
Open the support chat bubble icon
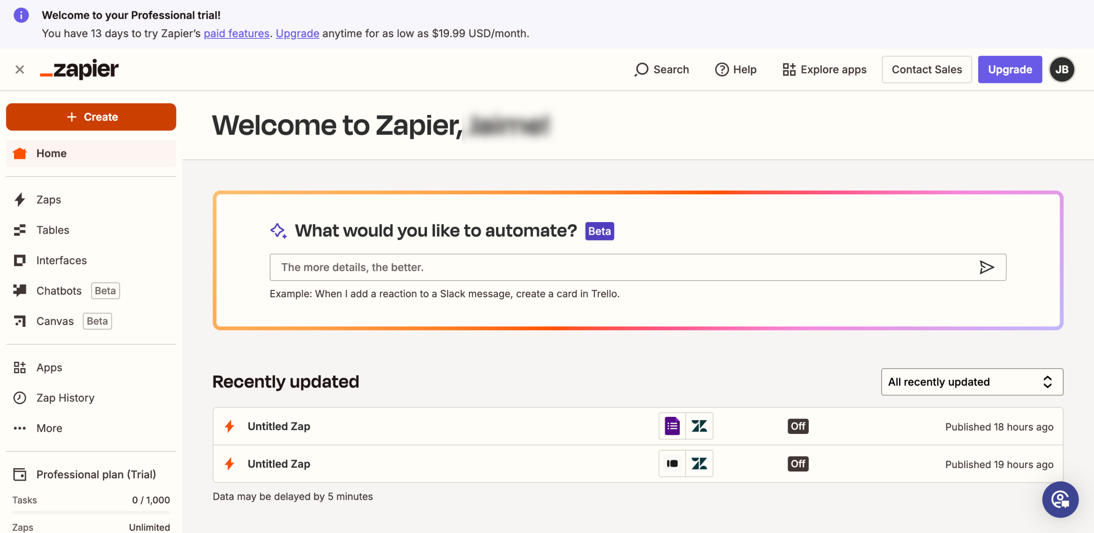(1060, 499)
